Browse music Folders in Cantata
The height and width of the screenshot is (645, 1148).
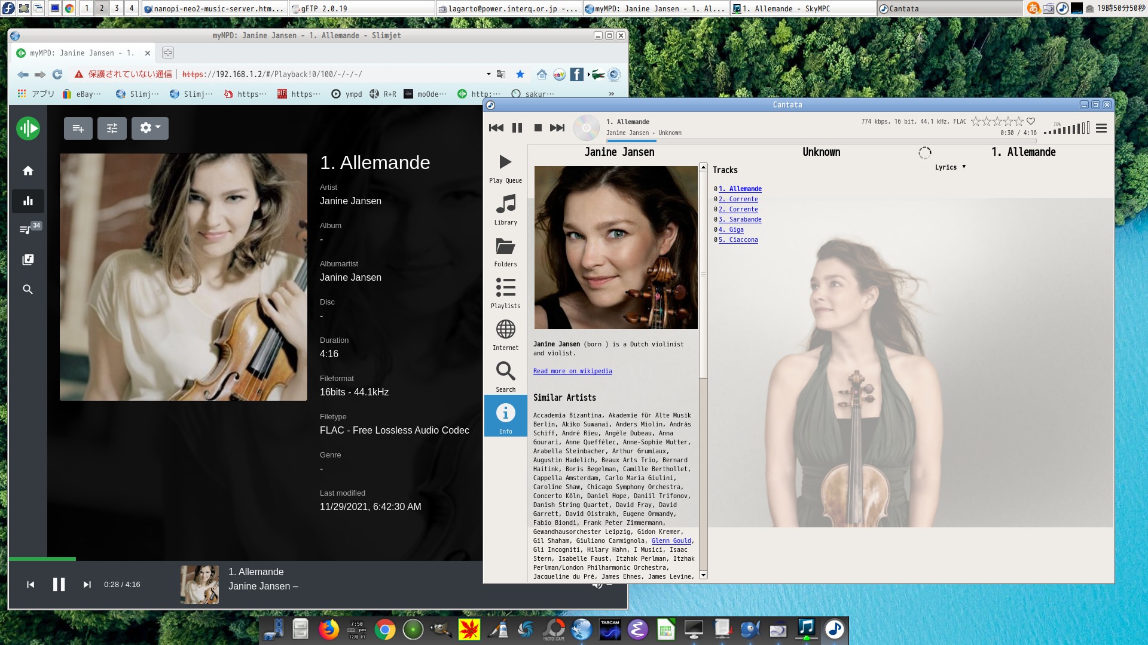click(505, 251)
